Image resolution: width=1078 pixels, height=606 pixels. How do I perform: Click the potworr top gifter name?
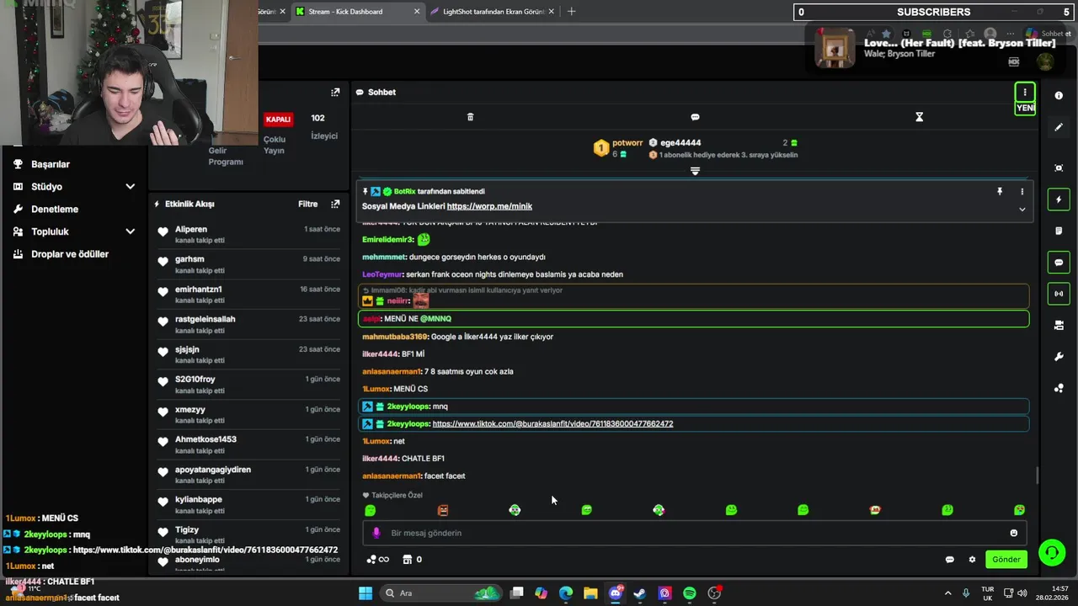pyautogui.click(x=627, y=143)
